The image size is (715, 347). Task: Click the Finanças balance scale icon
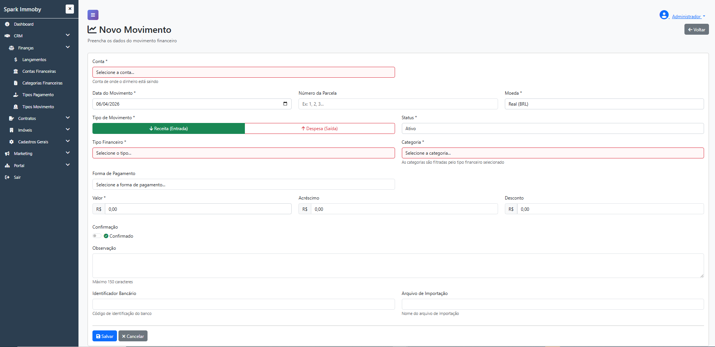11,48
